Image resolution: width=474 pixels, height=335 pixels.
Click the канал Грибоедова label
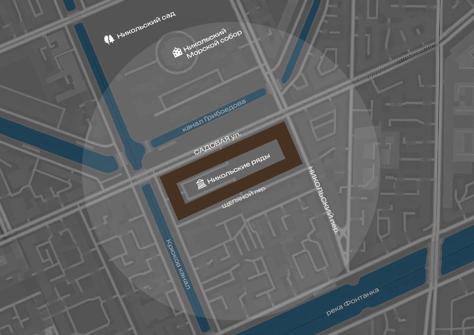(214, 116)
